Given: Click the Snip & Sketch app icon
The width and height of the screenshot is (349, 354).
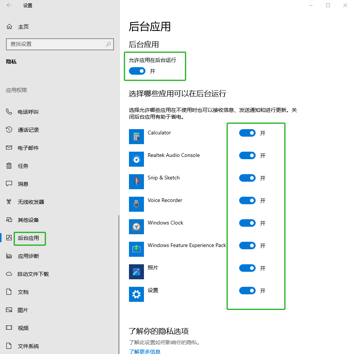Looking at the screenshot, I should pyautogui.click(x=136, y=182).
